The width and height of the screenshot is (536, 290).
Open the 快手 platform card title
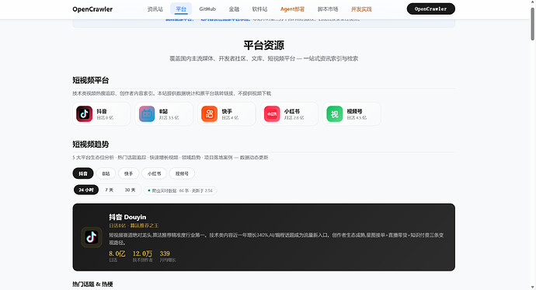click(227, 111)
